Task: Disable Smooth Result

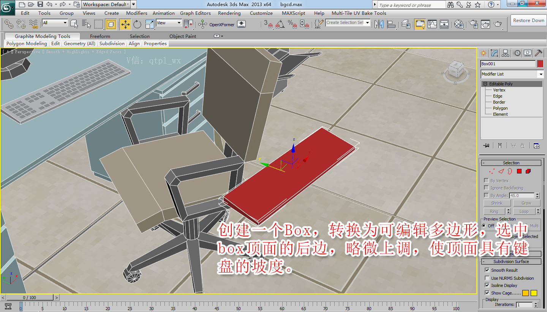Action: point(487,270)
